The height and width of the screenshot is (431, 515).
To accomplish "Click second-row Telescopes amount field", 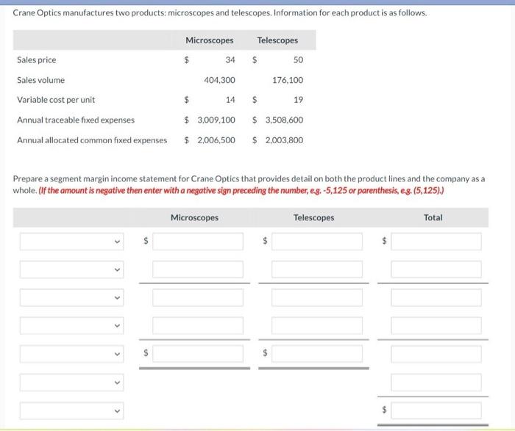I will 317,269.
